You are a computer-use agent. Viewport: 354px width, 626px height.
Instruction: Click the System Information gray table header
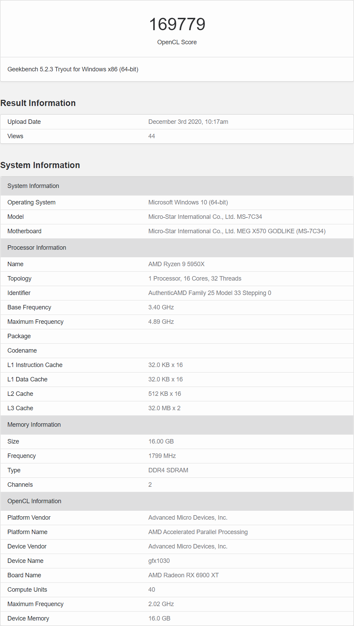(x=177, y=186)
